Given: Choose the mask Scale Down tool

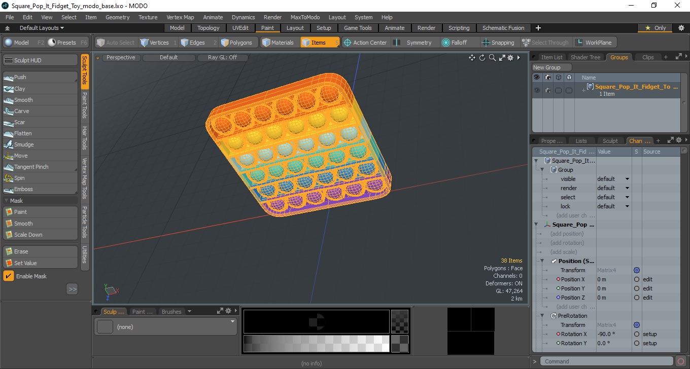Looking at the screenshot, I should [41, 235].
